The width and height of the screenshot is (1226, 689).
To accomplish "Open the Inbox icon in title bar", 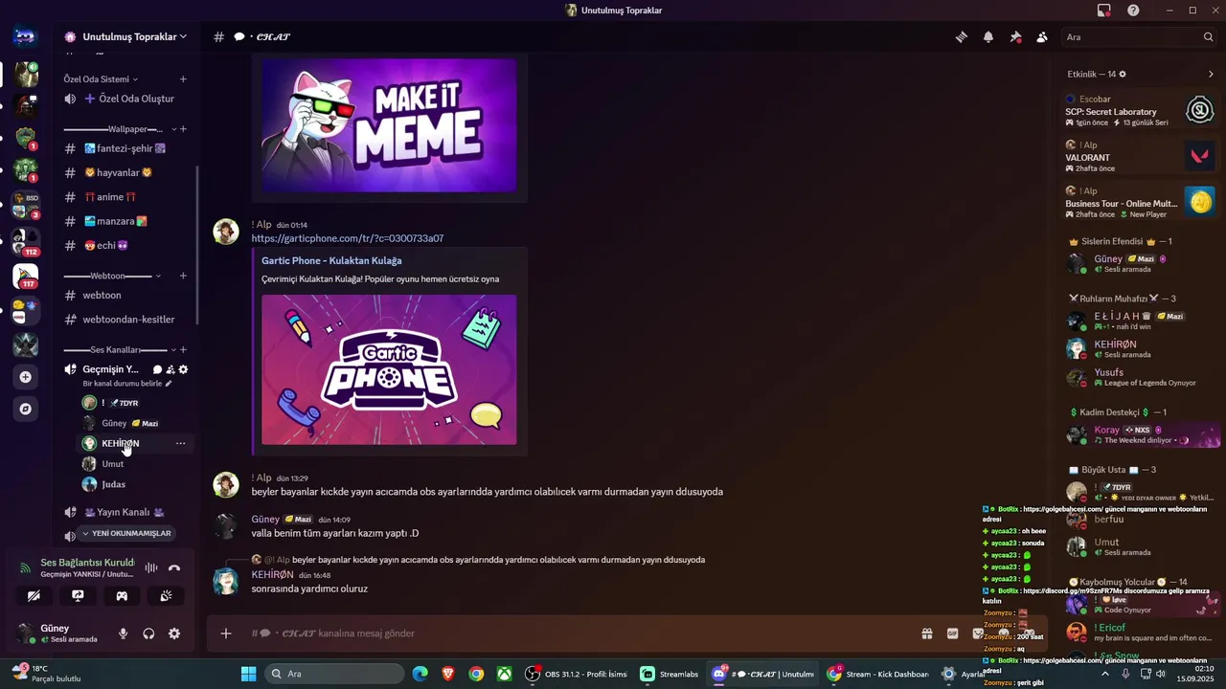I will [1104, 11].
